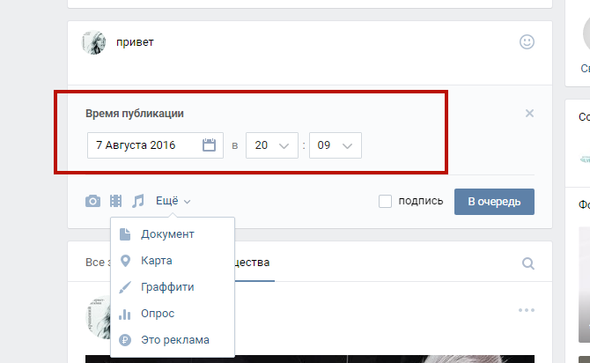The height and width of the screenshot is (363, 590).
Task: Click the poll bar chart icon
Action: [x=124, y=314]
